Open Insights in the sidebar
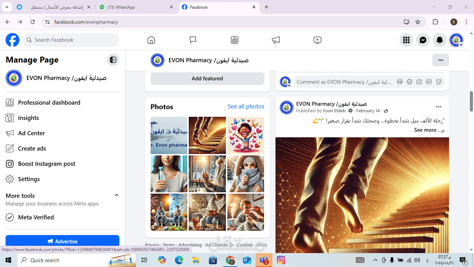 click(62, 118)
